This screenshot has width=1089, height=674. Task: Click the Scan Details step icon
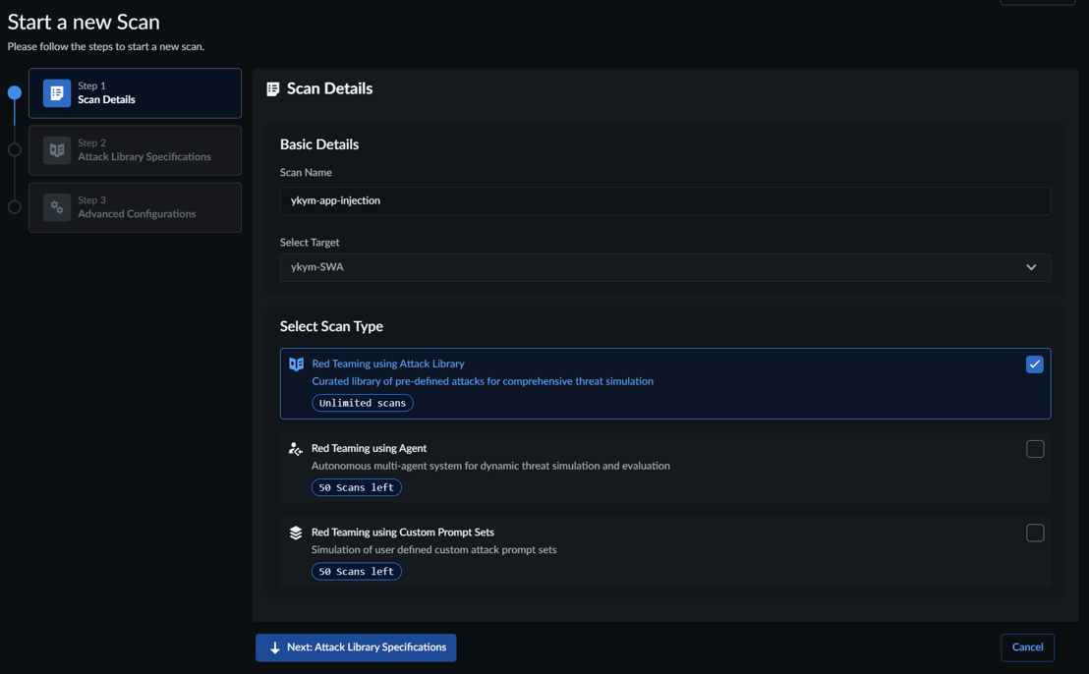[57, 93]
